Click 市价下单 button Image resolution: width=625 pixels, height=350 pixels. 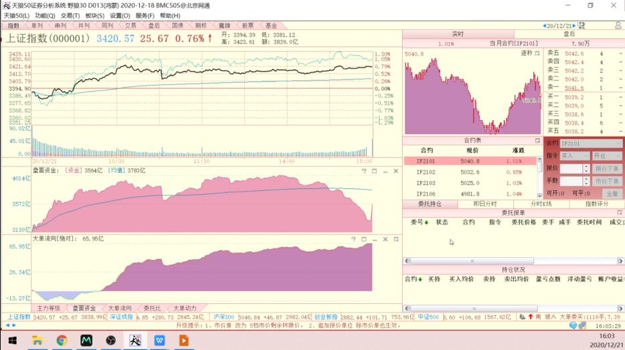pos(607,181)
